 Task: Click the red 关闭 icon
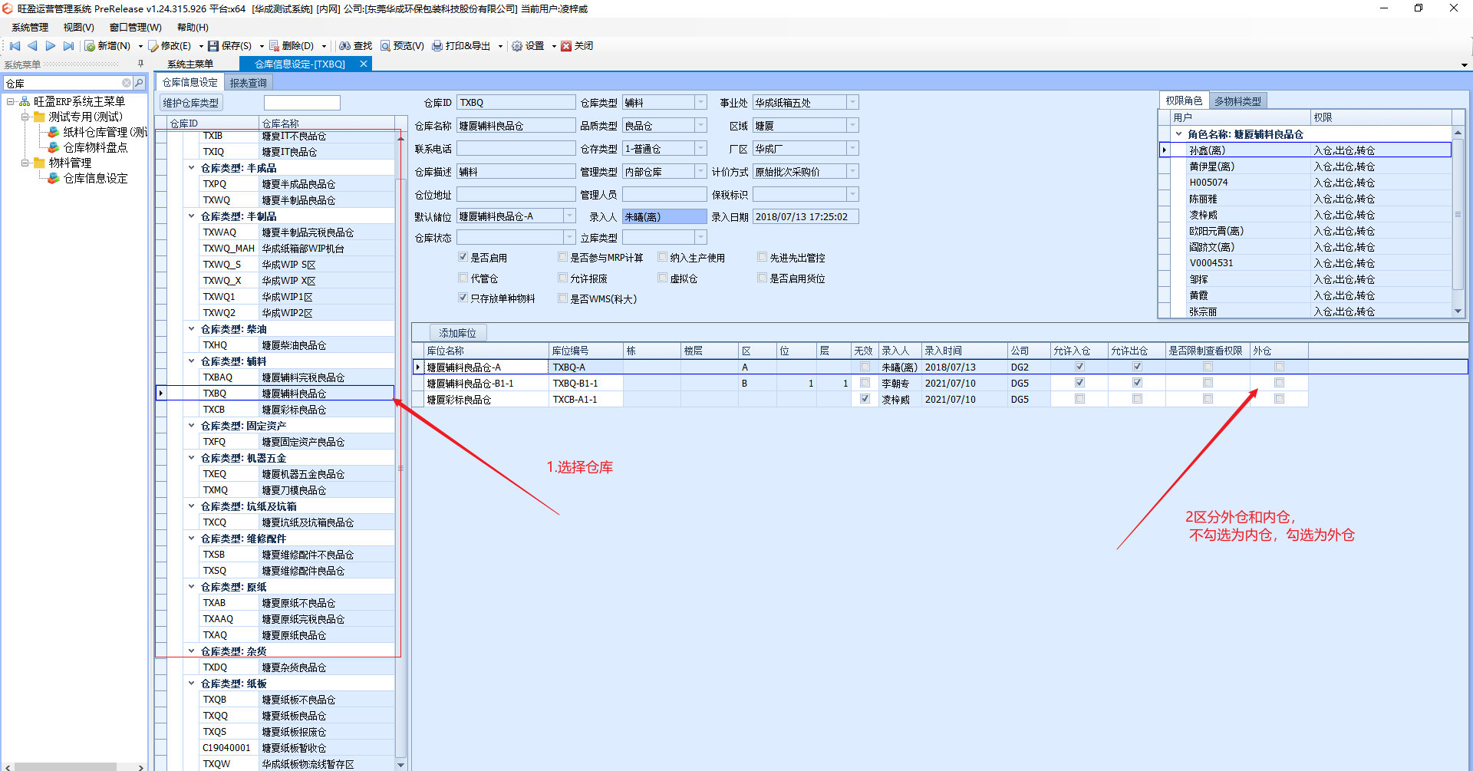[566, 46]
